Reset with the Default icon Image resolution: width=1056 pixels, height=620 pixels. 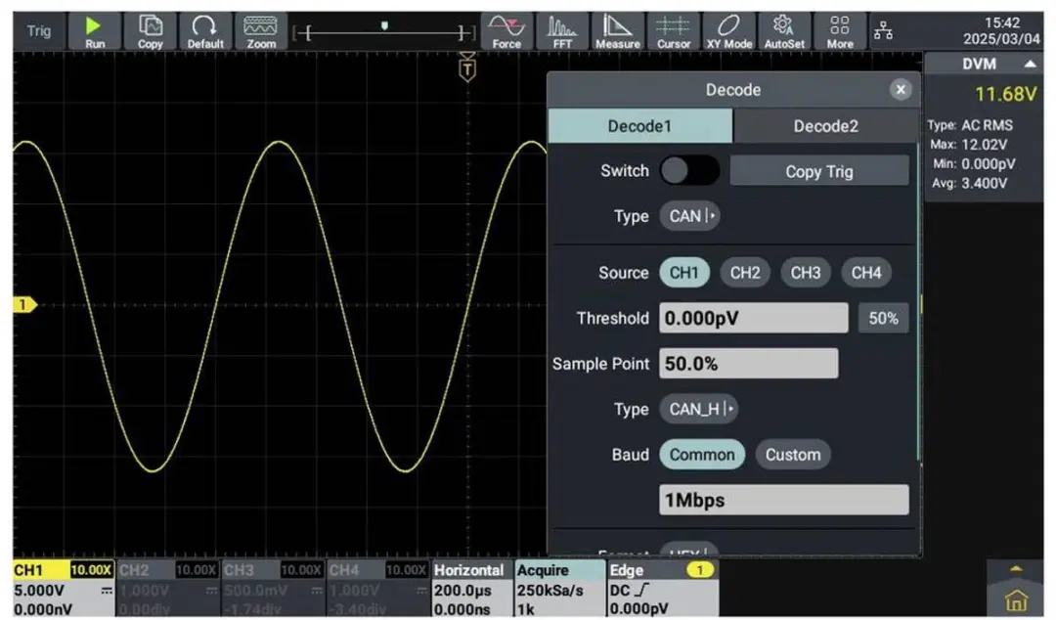(x=204, y=31)
